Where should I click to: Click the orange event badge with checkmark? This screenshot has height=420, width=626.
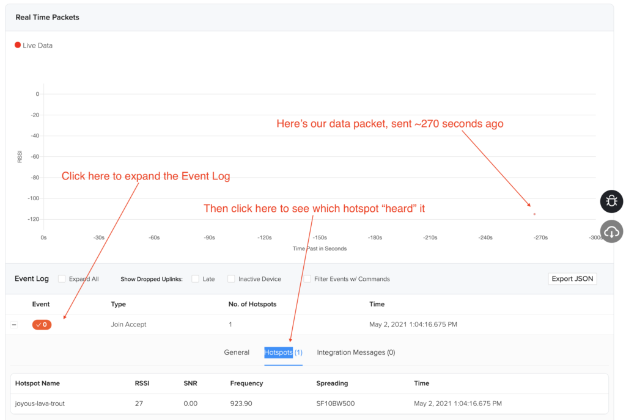point(42,325)
